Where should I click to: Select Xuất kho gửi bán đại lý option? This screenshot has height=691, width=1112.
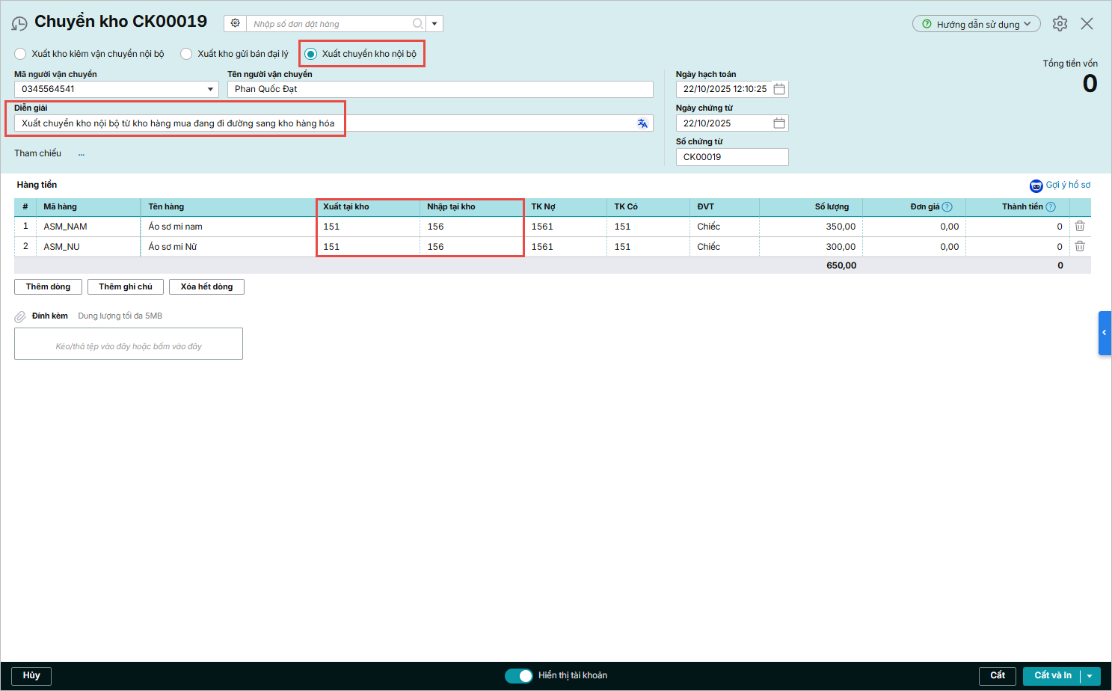pos(186,54)
